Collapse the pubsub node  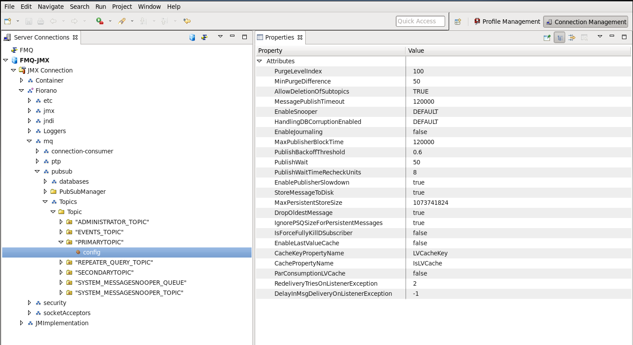tap(37, 171)
